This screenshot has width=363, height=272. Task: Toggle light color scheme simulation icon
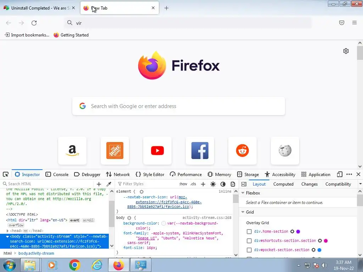[213, 184]
